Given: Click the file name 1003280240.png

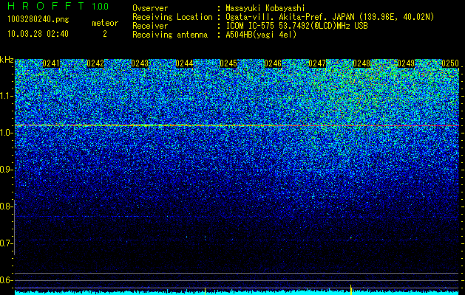Looking at the screenshot, I should click(x=38, y=20).
